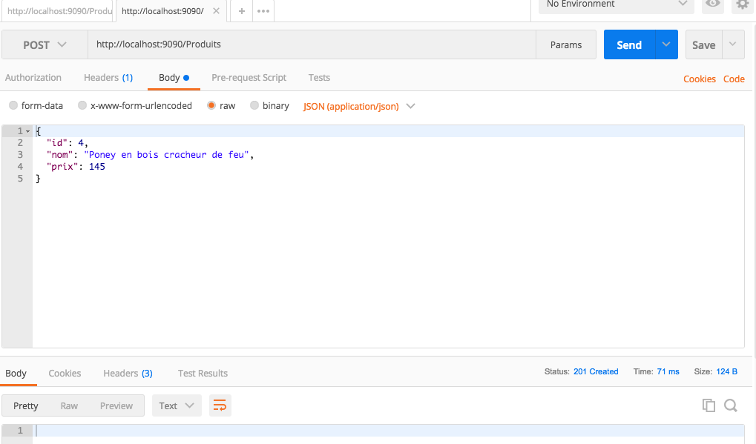Open request Body tab
This screenshot has width=756, height=444.
174,78
